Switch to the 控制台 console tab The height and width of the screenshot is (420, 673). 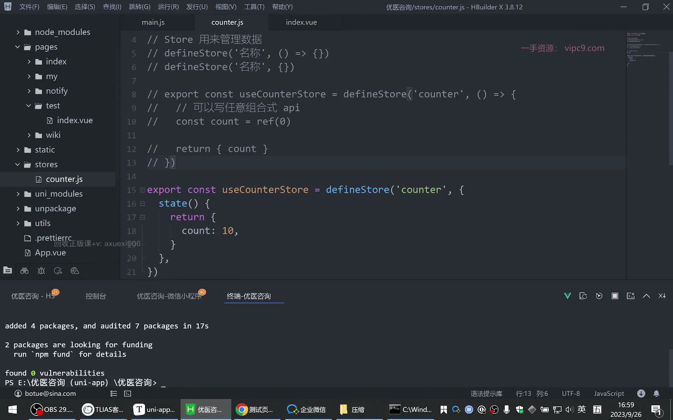(96, 296)
